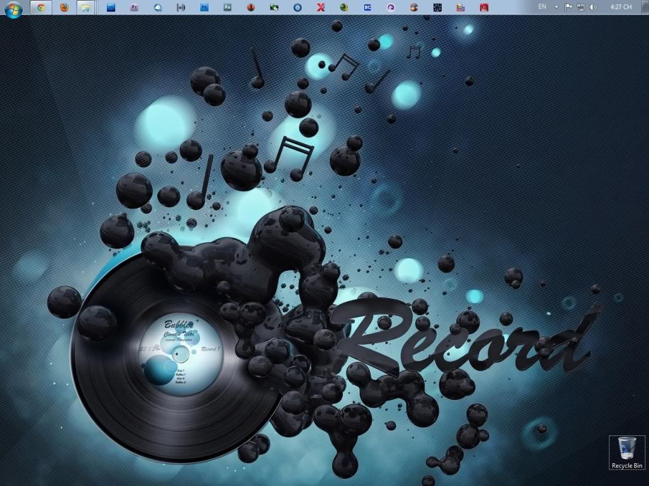Image resolution: width=649 pixels, height=486 pixels.
Task: Open the network status tray icon
Action: coord(581,7)
